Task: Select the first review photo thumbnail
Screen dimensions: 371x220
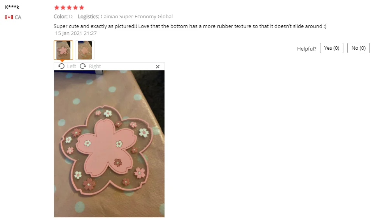Action: [x=63, y=50]
